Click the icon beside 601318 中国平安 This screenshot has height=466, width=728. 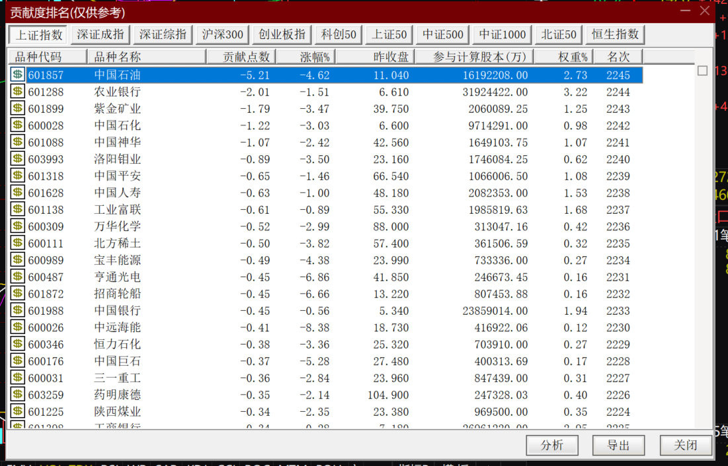coord(18,176)
